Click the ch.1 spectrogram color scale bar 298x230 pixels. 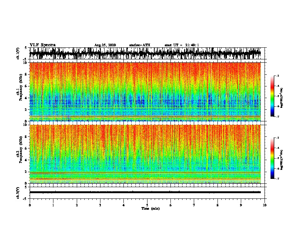(x=272, y=96)
